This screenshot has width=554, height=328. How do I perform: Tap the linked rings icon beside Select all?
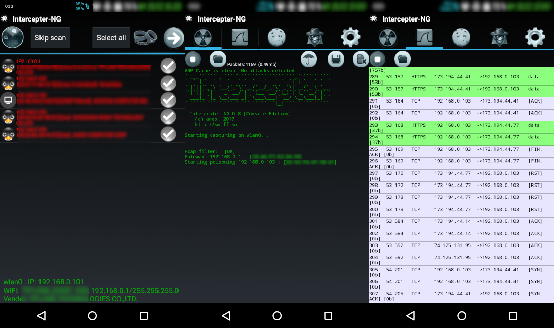(146, 37)
